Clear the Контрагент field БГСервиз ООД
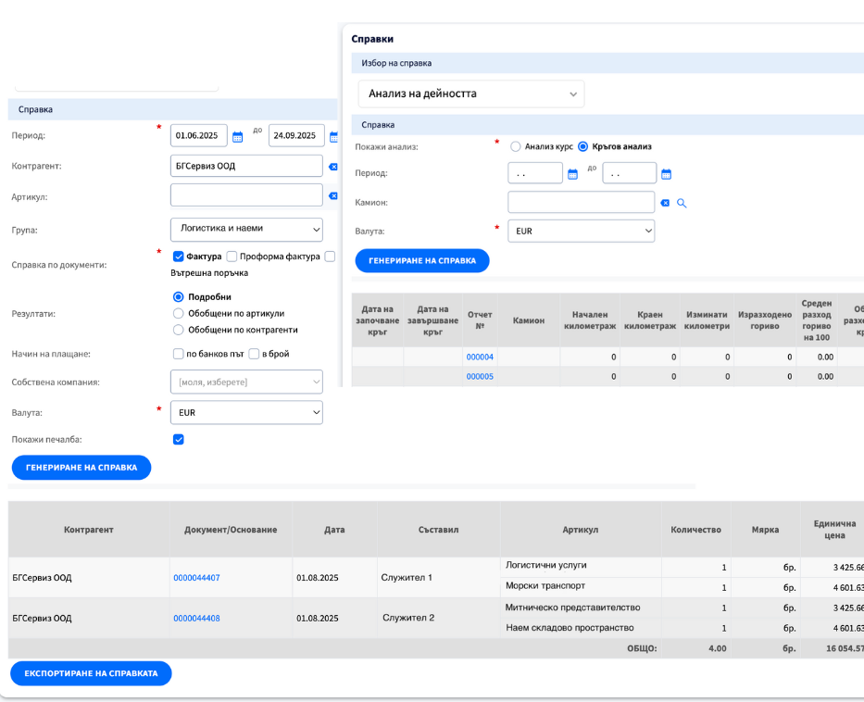 [x=332, y=167]
